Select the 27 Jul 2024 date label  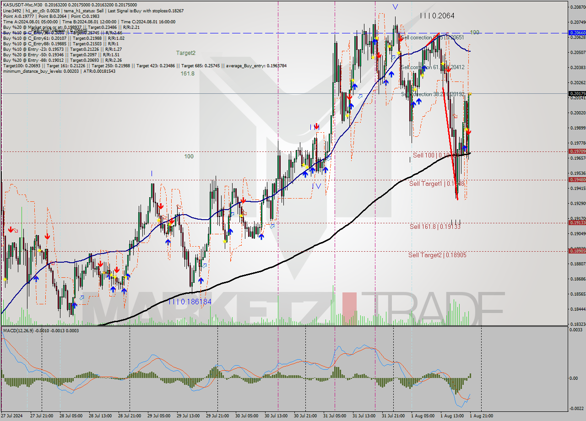click(12, 416)
